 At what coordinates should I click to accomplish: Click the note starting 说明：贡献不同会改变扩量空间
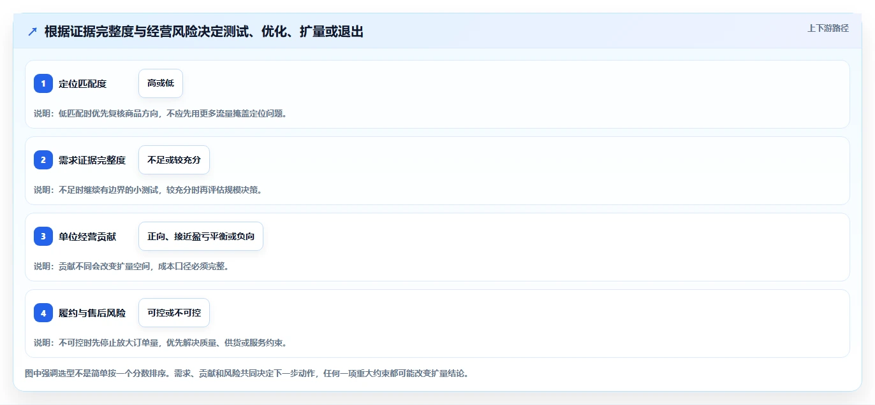pos(131,266)
